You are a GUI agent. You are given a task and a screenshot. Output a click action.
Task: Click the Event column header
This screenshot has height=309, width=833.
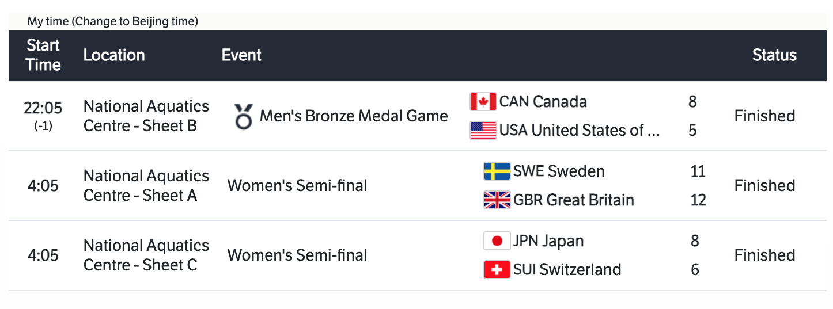[x=241, y=55]
